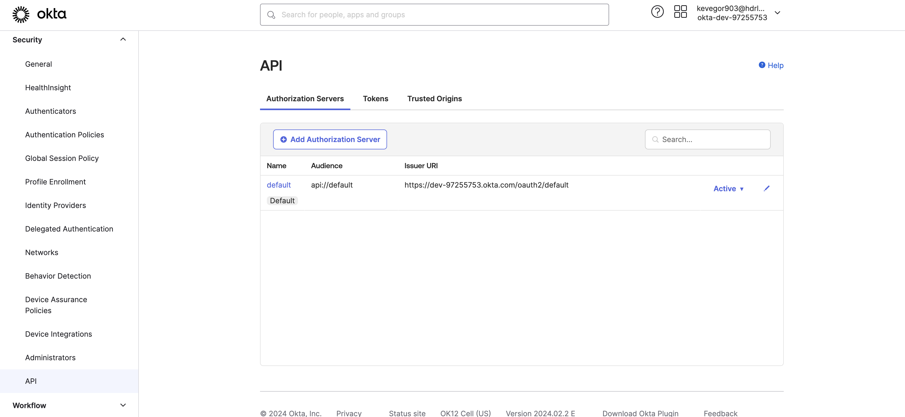
Task: Click Download Okta Plugin link
Action: [x=640, y=413]
